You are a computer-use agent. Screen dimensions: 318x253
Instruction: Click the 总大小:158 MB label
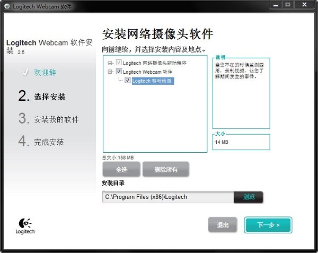tap(118, 158)
